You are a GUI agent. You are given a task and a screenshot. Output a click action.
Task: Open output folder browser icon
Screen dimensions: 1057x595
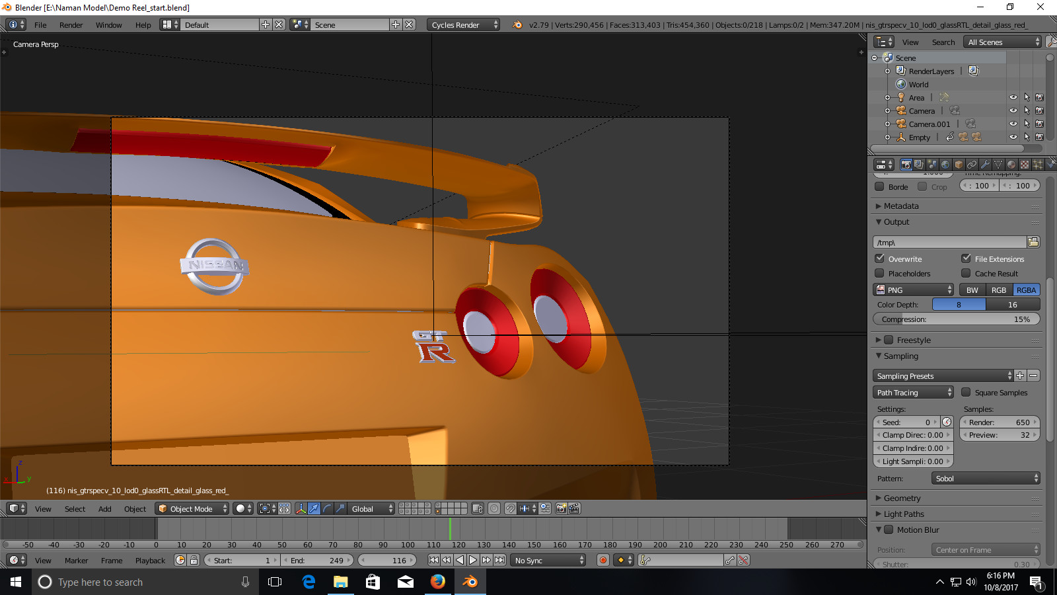1033,242
